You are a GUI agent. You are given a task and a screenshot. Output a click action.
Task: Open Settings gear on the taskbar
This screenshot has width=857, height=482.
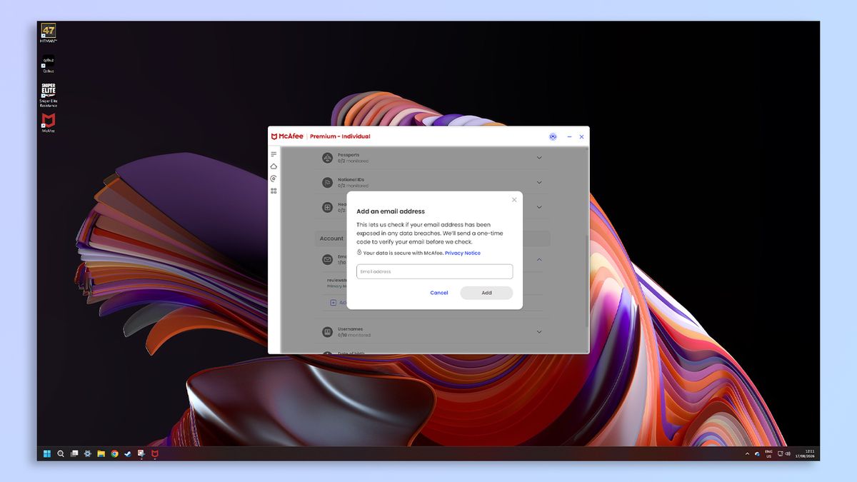tap(88, 453)
